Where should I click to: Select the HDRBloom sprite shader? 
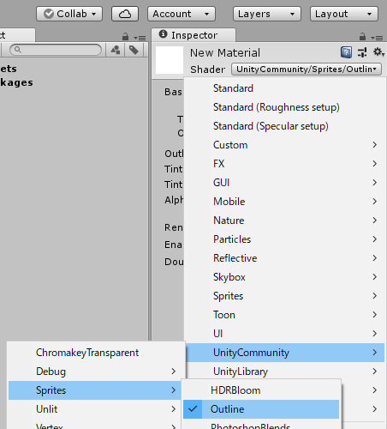(x=261, y=390)
